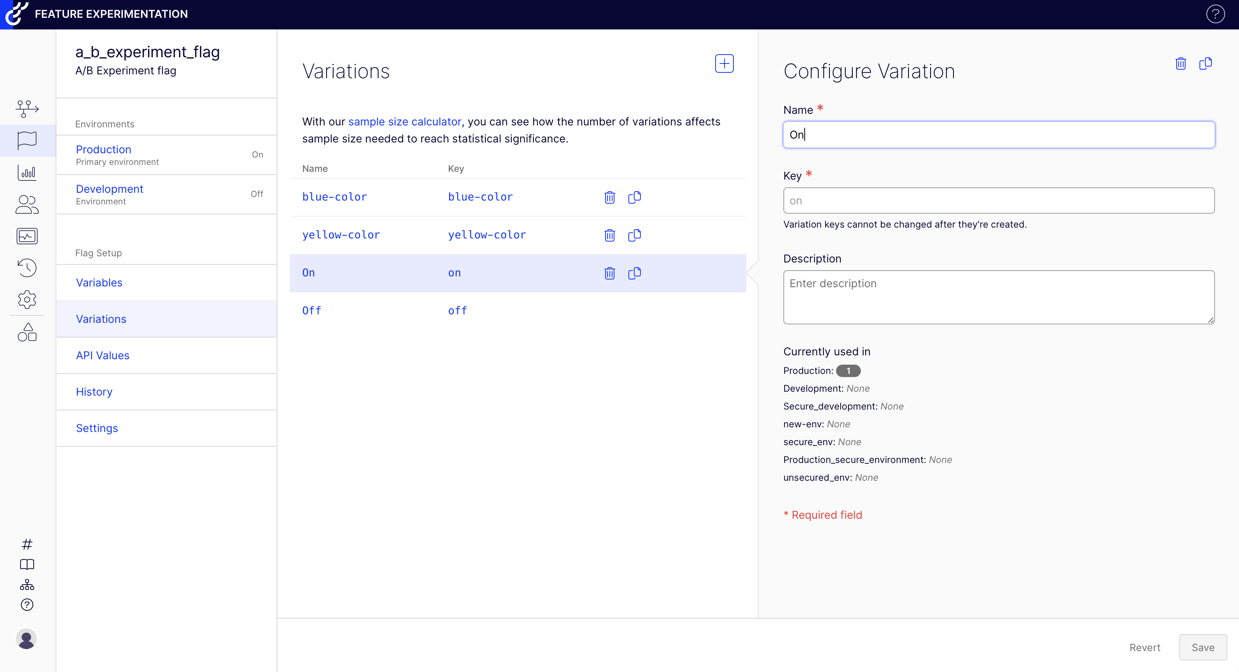Open the history clock icon in sidebar

[x=27, y=268]
